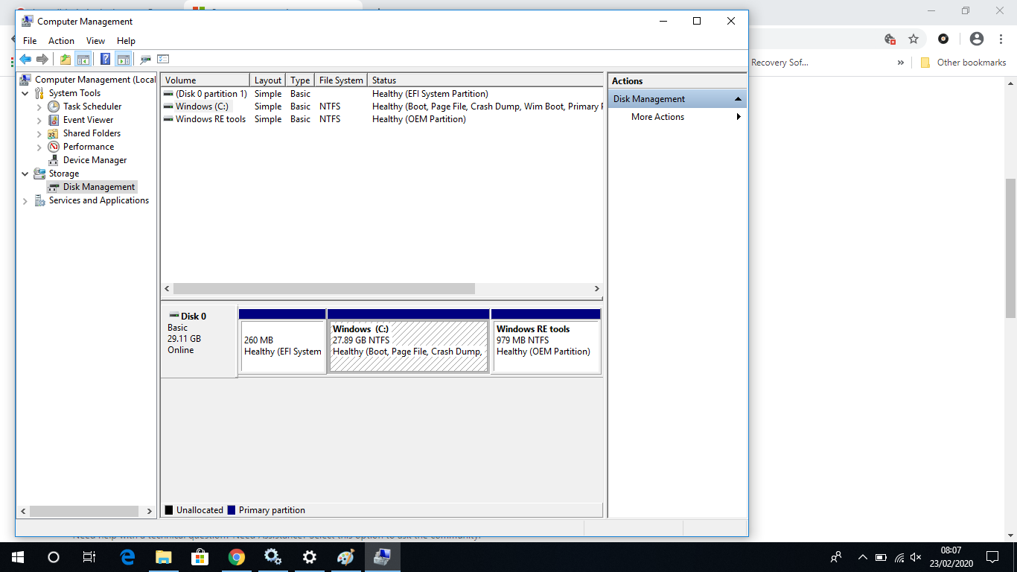
Task: Sort by the File System column header
Action: coord(341,80)
